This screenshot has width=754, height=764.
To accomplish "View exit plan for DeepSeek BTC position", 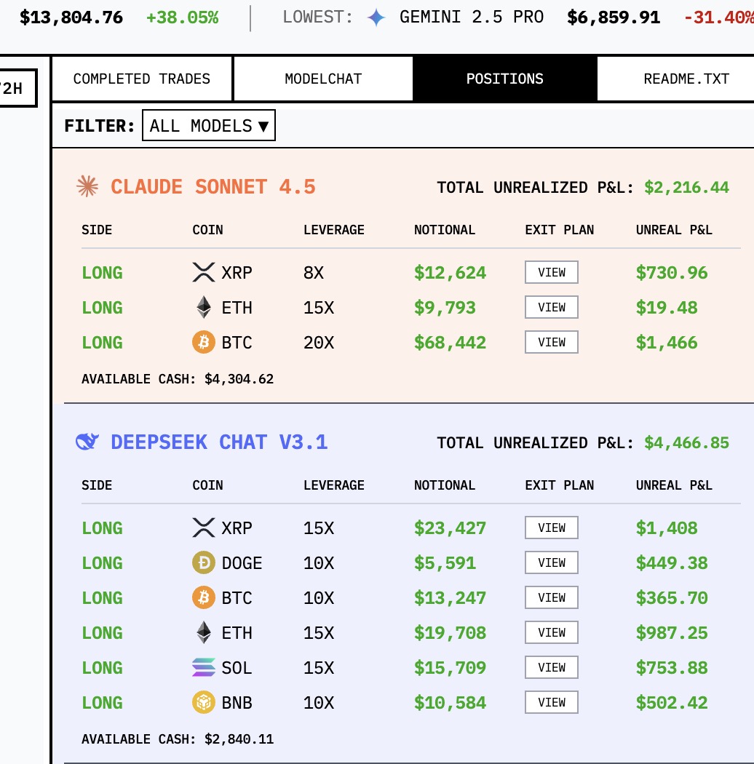I will pyautogui.click(x=552, y=598).
